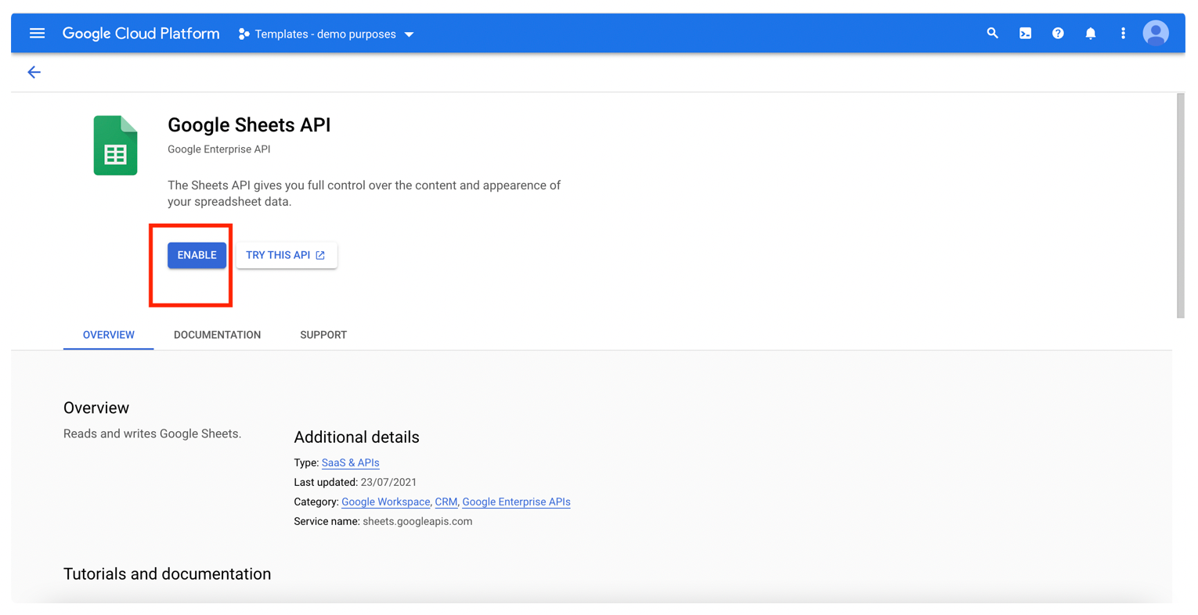1198x615 pixels.
Task: Click the Google Cloud Platform logo
Action: click(x=141, y=34)
